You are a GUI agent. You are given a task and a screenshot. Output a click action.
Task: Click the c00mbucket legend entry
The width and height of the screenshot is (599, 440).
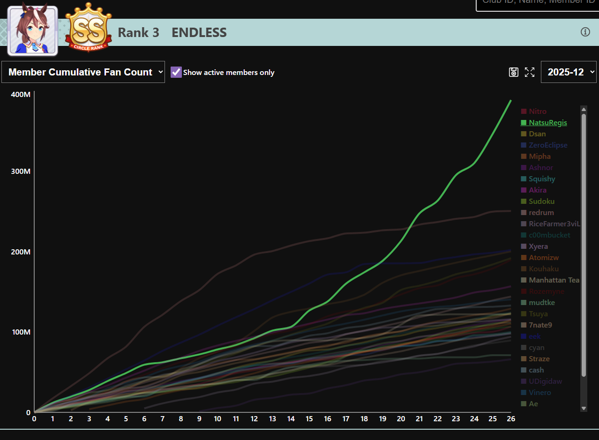(546, 235)
